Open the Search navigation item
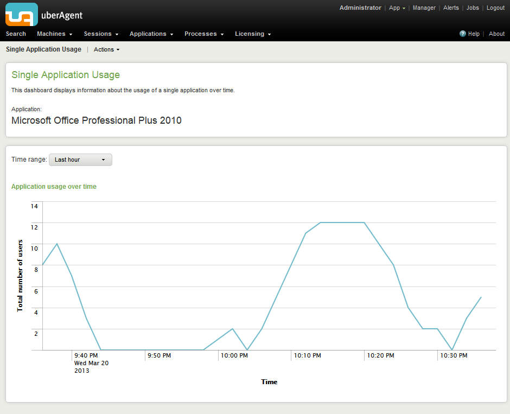The image size is (510, 414). [x=16, y=34]
